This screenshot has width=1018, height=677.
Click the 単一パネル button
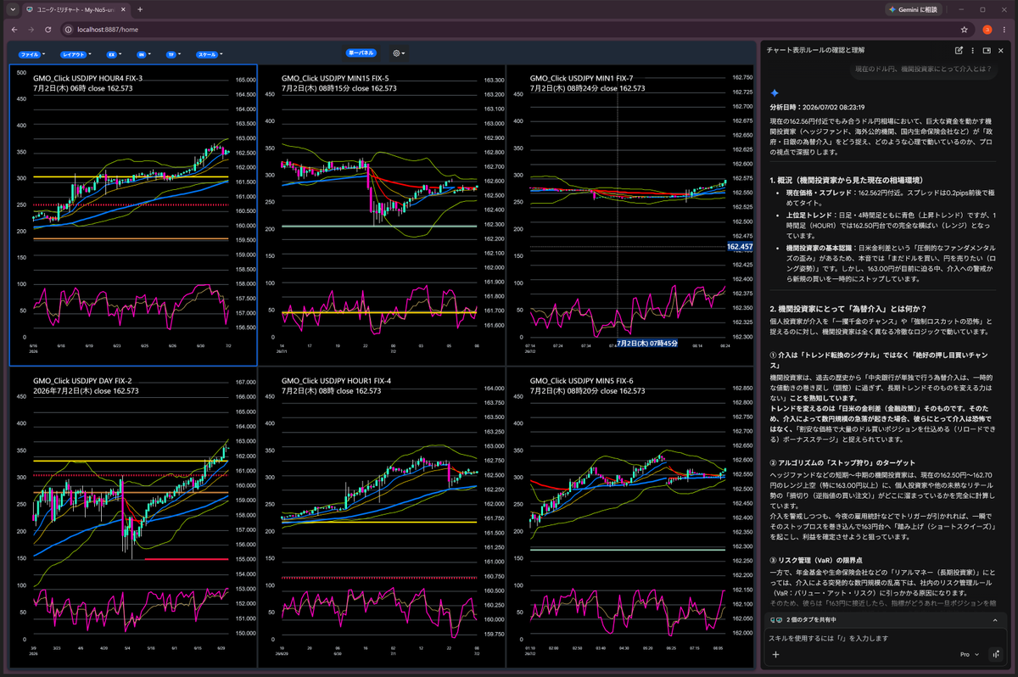point(361,53)
